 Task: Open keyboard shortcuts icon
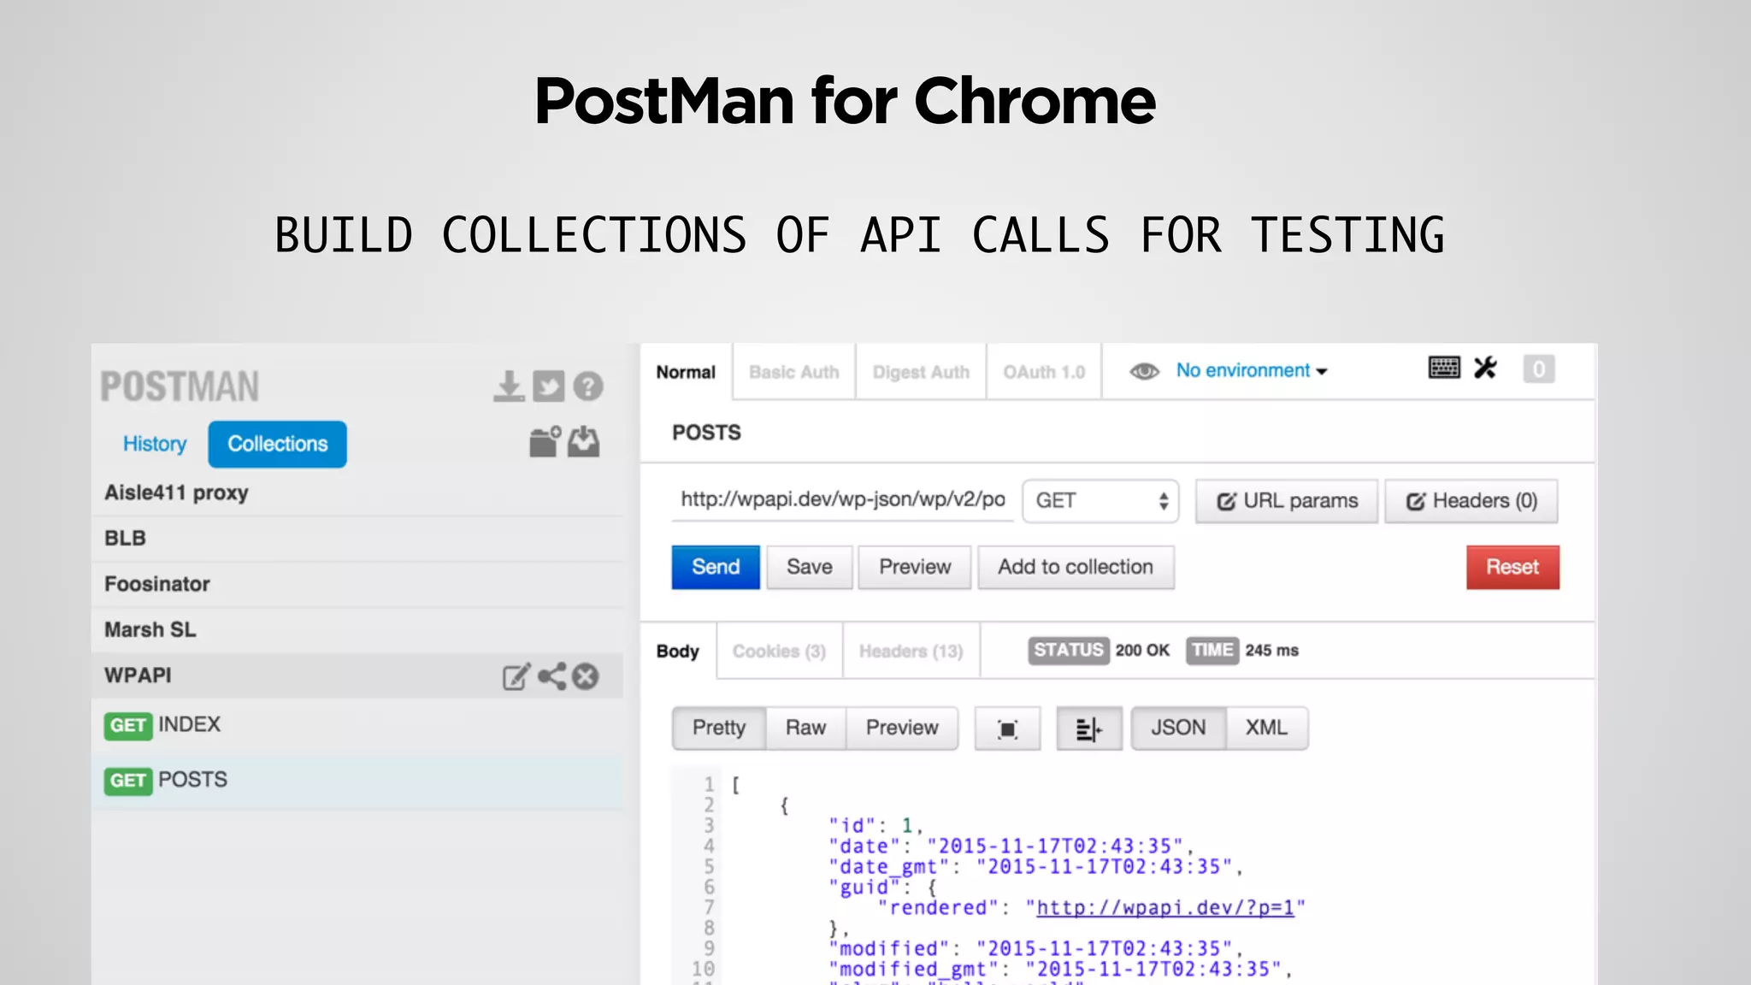point(1444,369)
